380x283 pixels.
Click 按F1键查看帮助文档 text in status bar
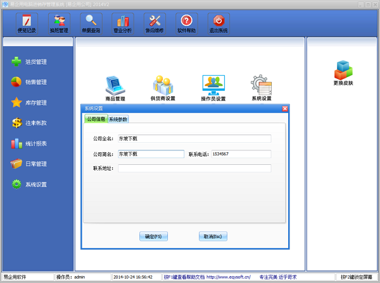tap(184, 277)
